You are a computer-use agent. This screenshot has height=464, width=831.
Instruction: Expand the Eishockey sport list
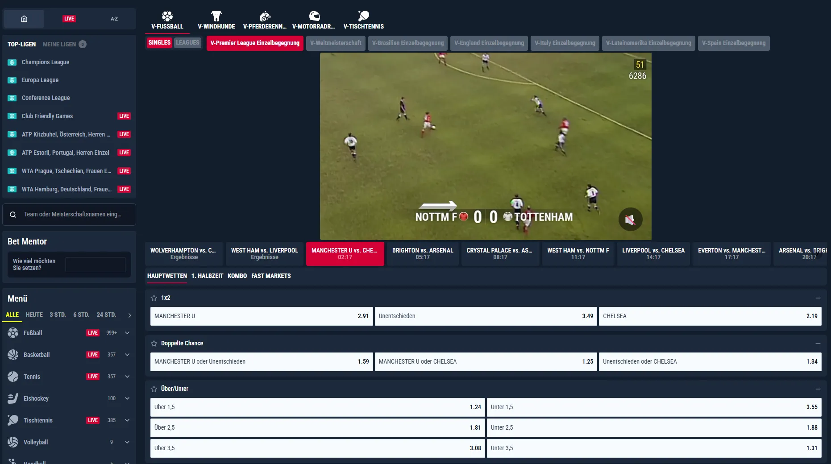click(x=127, y=398)
